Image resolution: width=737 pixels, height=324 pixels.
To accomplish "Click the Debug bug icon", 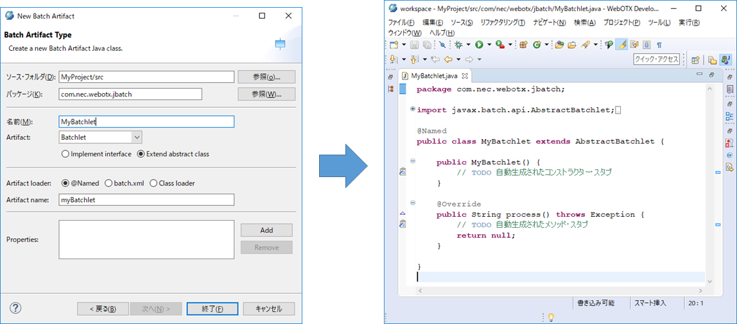I will 458,45.
